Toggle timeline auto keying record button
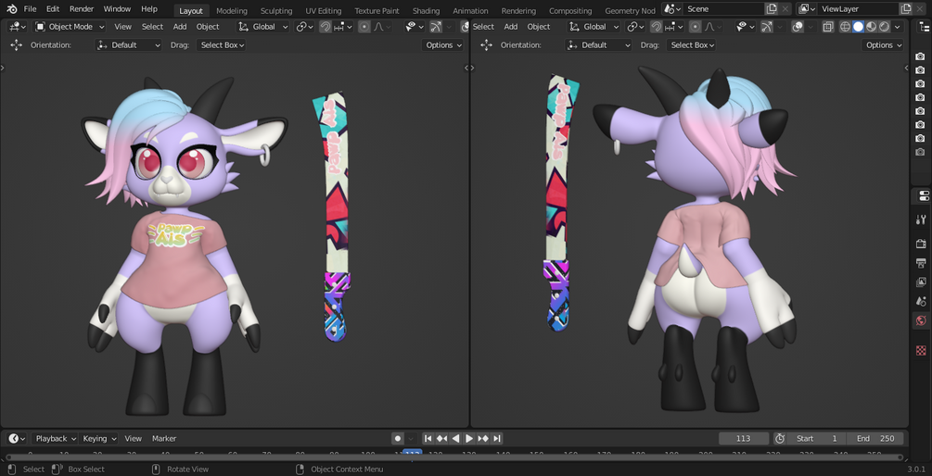Screen dimensions: 932x476 (x=398, y=439)
